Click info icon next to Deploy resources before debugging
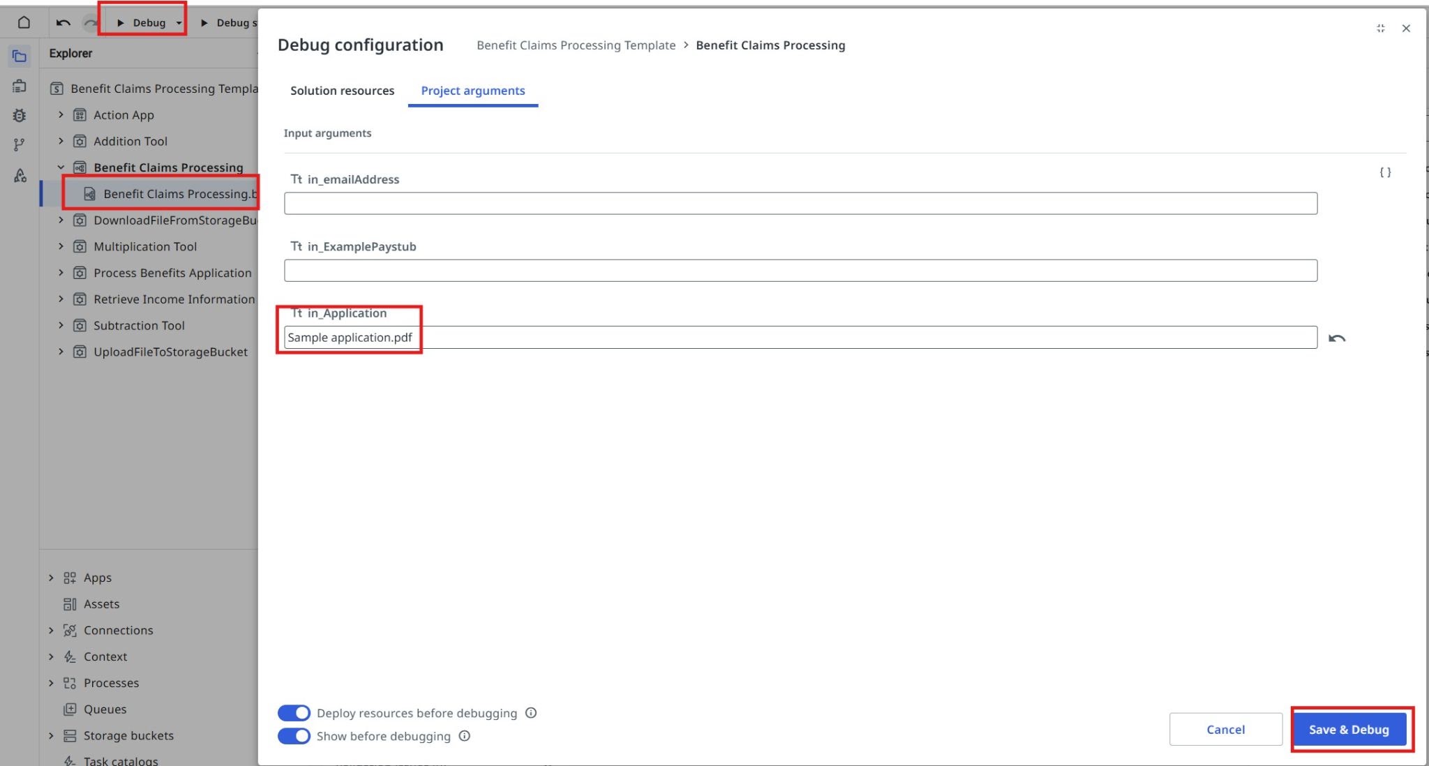 [531, 713]
